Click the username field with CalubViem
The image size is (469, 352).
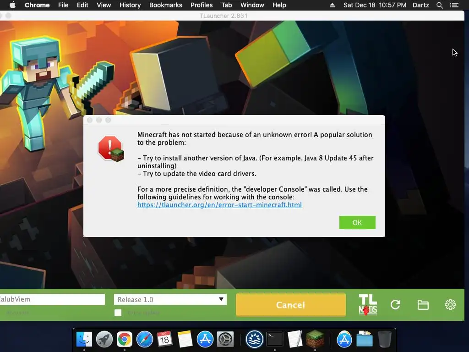click(52, 299)
